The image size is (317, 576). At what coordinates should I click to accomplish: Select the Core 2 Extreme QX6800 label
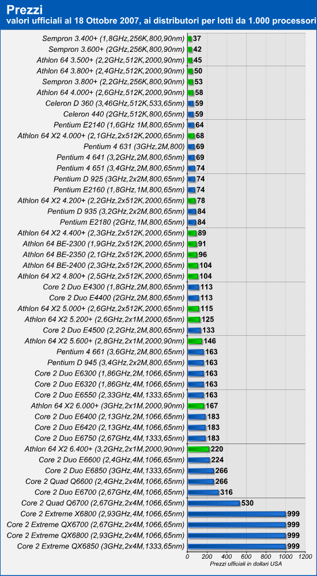pyautogui.click(x=96, y=536)
